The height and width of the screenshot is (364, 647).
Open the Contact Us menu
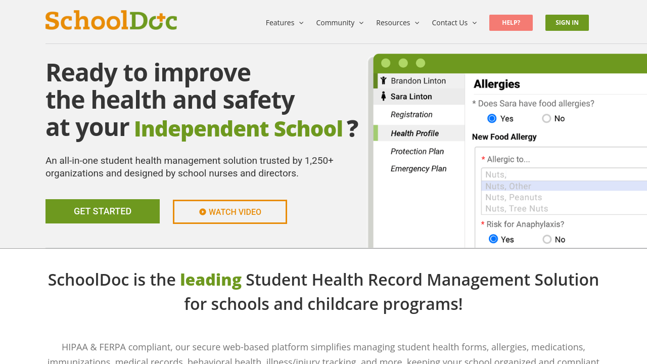pos(454,23)
